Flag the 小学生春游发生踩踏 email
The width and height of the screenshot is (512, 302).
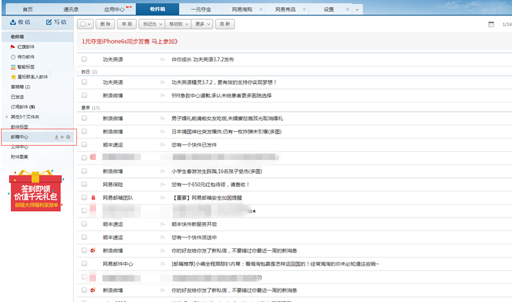[x=163, y=171]
